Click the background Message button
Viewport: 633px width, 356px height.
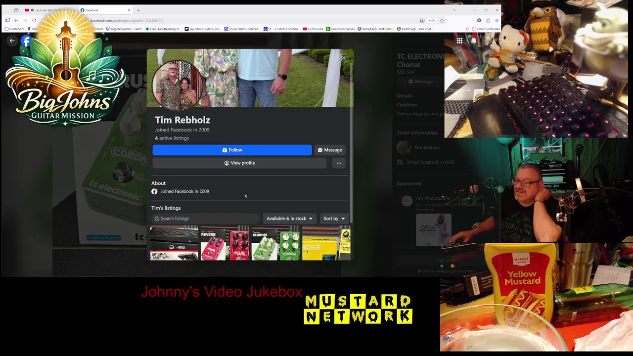[x=420, y=82]
